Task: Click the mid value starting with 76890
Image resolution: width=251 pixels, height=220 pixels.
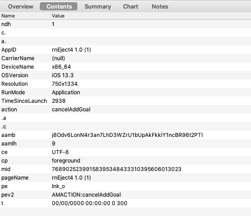Action: point(116,169)
